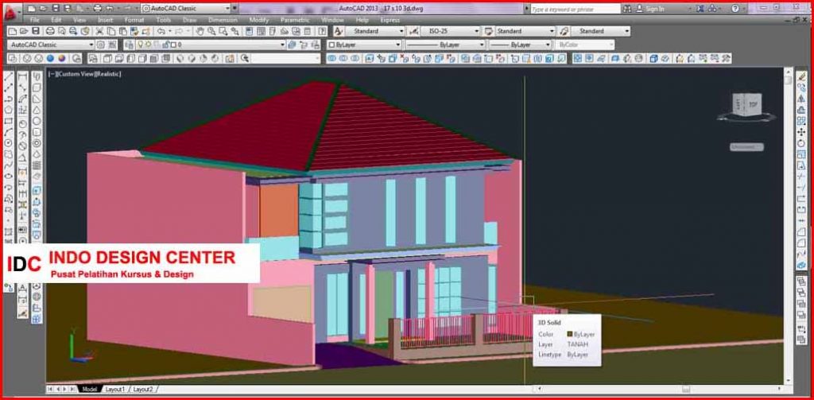Image resolution: width=814 pixels, height=400 pixels.
Task: Open the File menu
Action: tap(35, 20)
